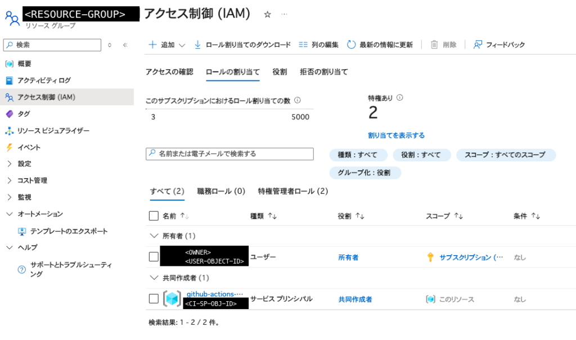The height and width of the screenshot is (340, 576).
Task: Open the フィードバック toolbar button
Action: pos(499,45)
